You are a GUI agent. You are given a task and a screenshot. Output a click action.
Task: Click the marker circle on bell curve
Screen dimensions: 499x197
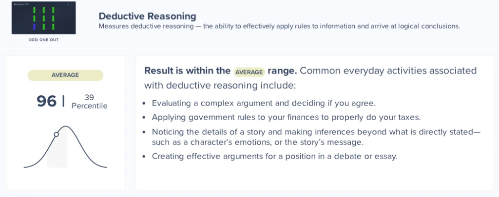pyautogui.click(x=56, y=134)
